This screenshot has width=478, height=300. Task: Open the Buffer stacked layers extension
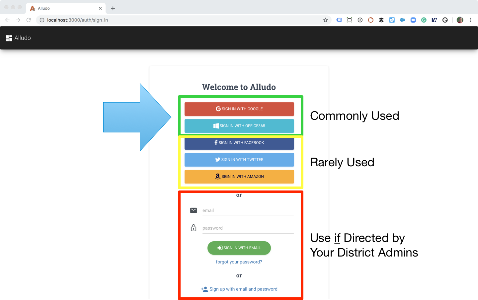tap(381, 20)
